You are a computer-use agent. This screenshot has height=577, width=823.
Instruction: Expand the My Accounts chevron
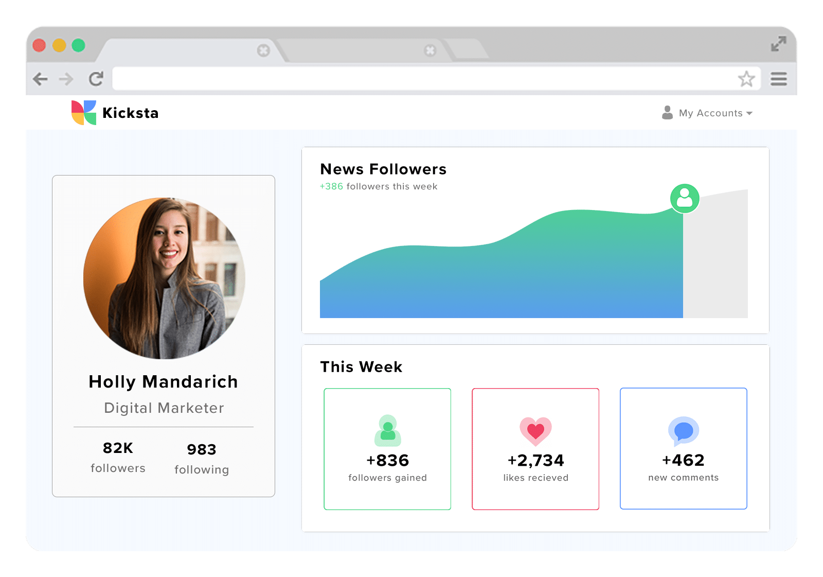point(750,114)
